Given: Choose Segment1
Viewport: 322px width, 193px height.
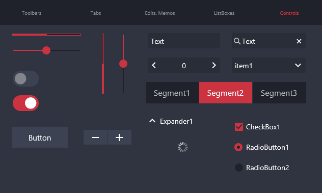Looking at the screenshot, I should pos(172,93).
